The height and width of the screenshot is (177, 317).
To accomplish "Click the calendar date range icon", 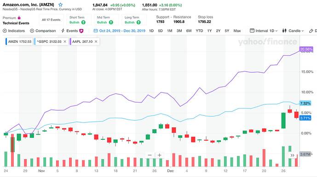I will pos(96,31).
